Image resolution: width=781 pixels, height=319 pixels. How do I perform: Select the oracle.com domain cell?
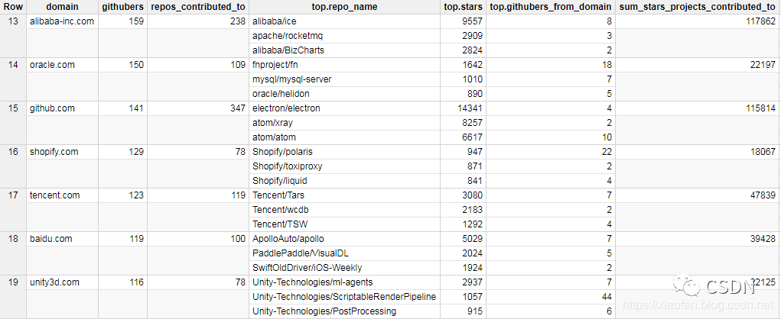(x=52, y=65)
